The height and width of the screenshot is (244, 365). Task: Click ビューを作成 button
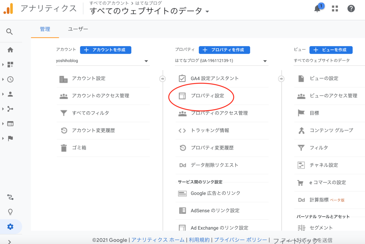[331, 50]
